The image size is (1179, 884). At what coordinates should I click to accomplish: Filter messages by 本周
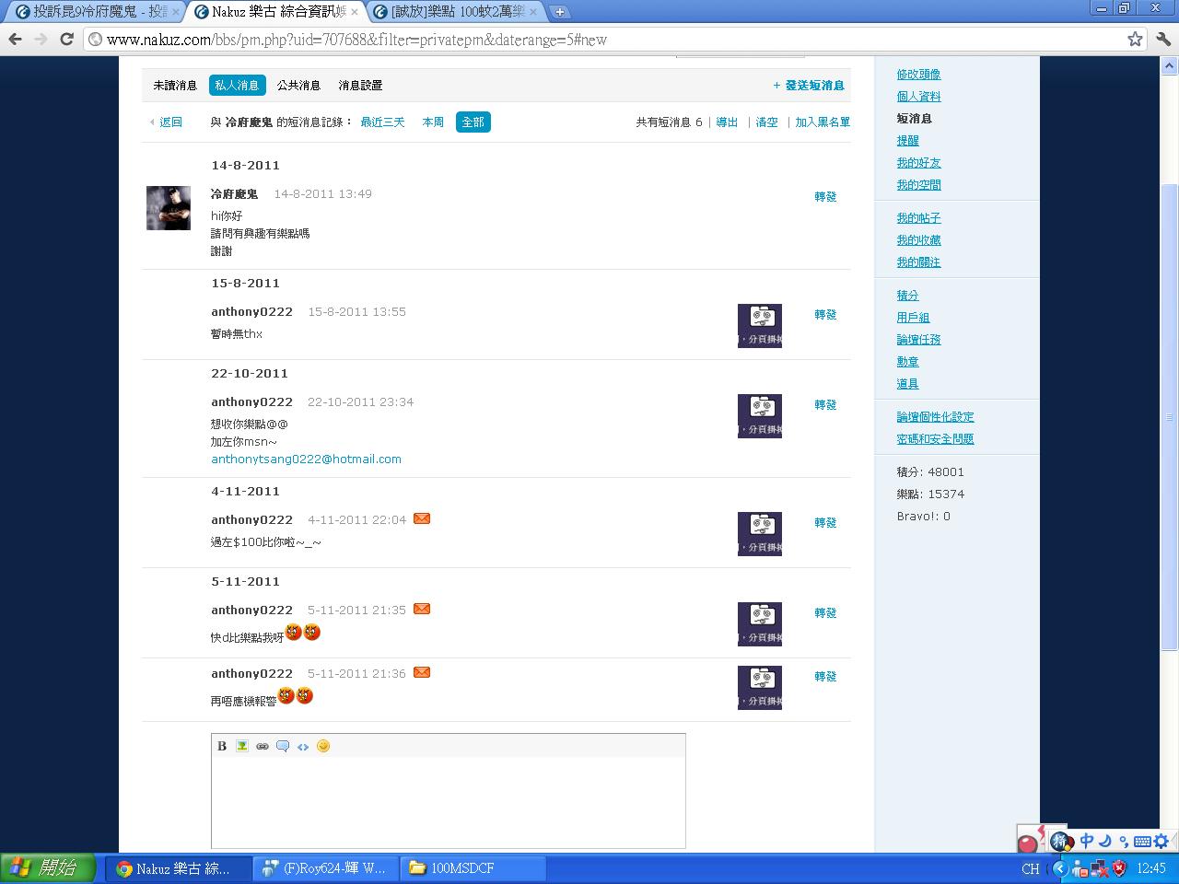click(x=433, y=122)
